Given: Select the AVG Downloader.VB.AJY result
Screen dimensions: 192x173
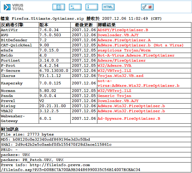Looking at the screenshot, I should click(118, 35).
